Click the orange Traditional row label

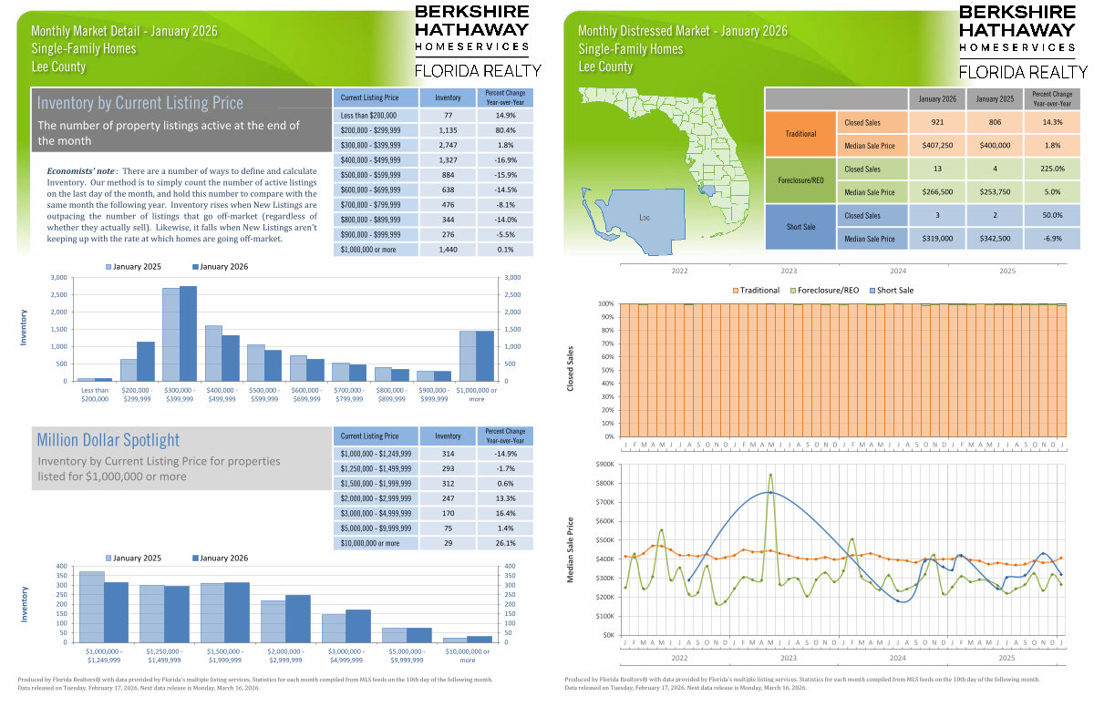pos(800,134)
